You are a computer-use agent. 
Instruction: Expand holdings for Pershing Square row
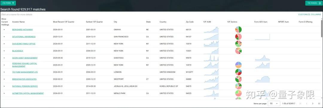[x=4, y=65]
